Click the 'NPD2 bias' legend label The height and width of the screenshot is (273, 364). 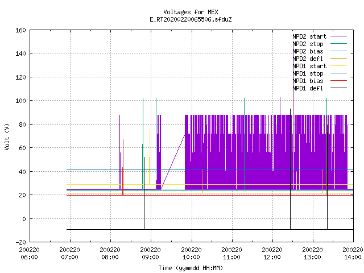coord(308,51)
